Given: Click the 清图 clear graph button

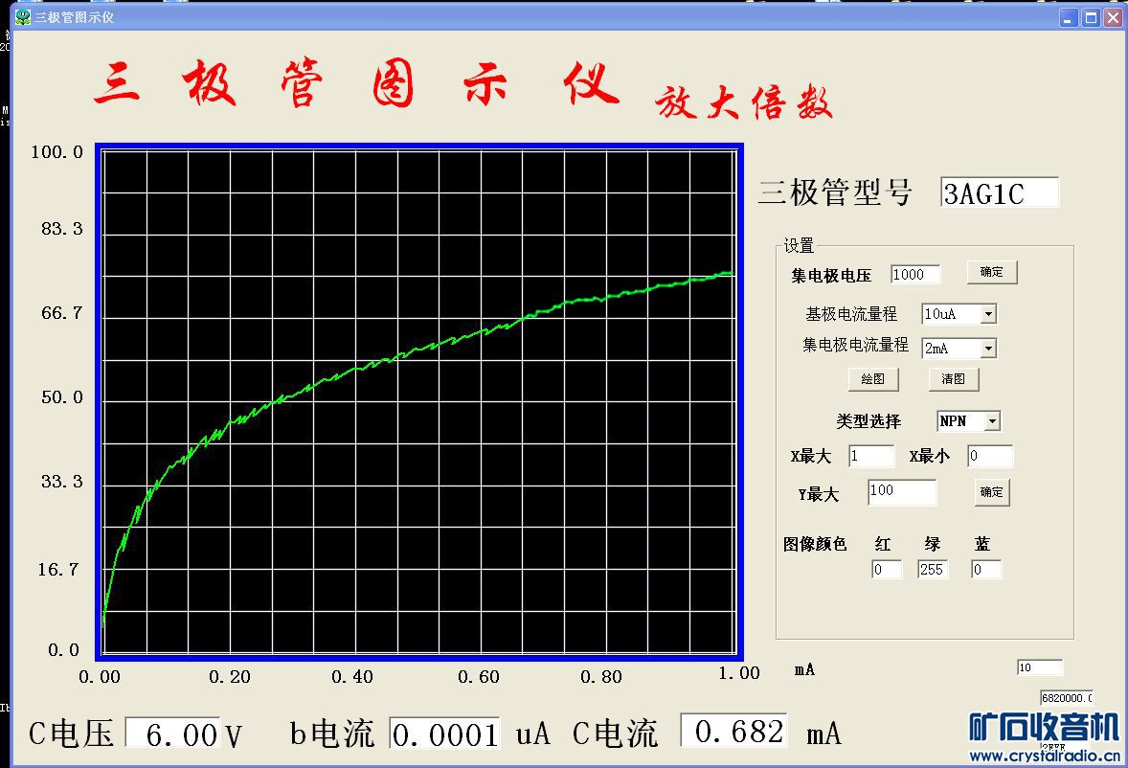Looking at the screenshot, I should [x=953, y=379].
